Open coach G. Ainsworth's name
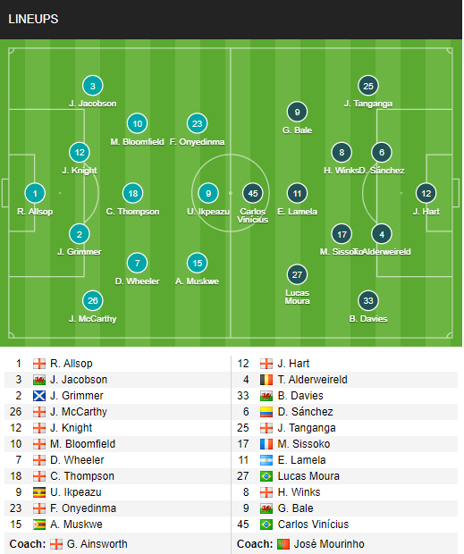The height and width of the screenshot is (554, 464). (x=97, y=544)
